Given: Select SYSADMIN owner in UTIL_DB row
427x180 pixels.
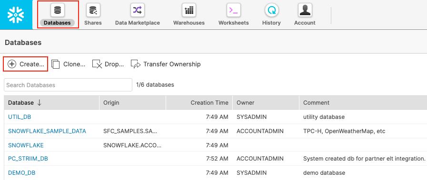Looking at the screenshot, I should click(x=252, y=117).
